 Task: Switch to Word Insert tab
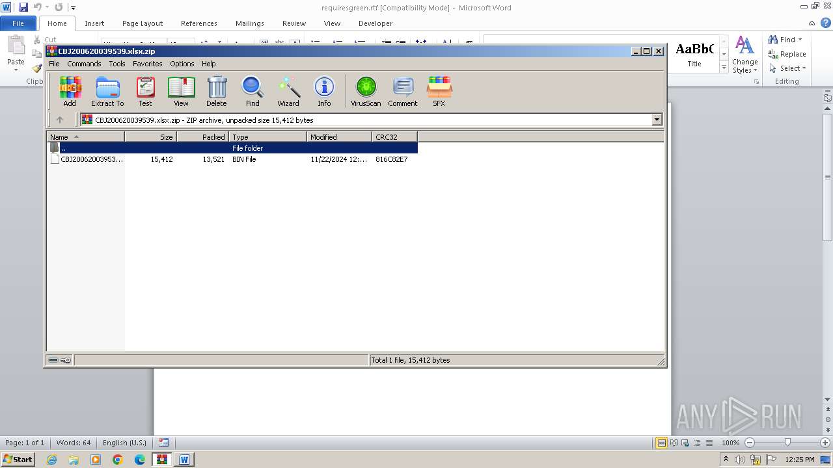point(94,23)
